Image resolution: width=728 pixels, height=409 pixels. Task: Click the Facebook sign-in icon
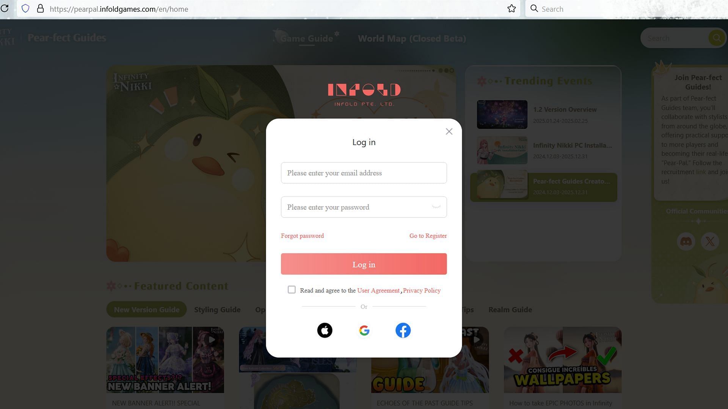403,330
